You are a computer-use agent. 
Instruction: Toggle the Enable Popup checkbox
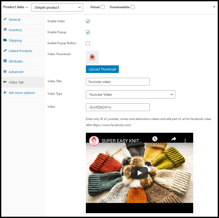click(88, 32)
